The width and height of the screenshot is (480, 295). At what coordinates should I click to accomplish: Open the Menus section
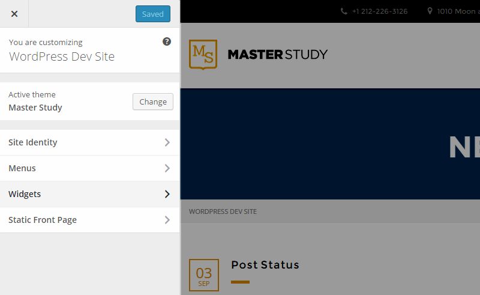(89, 168)
